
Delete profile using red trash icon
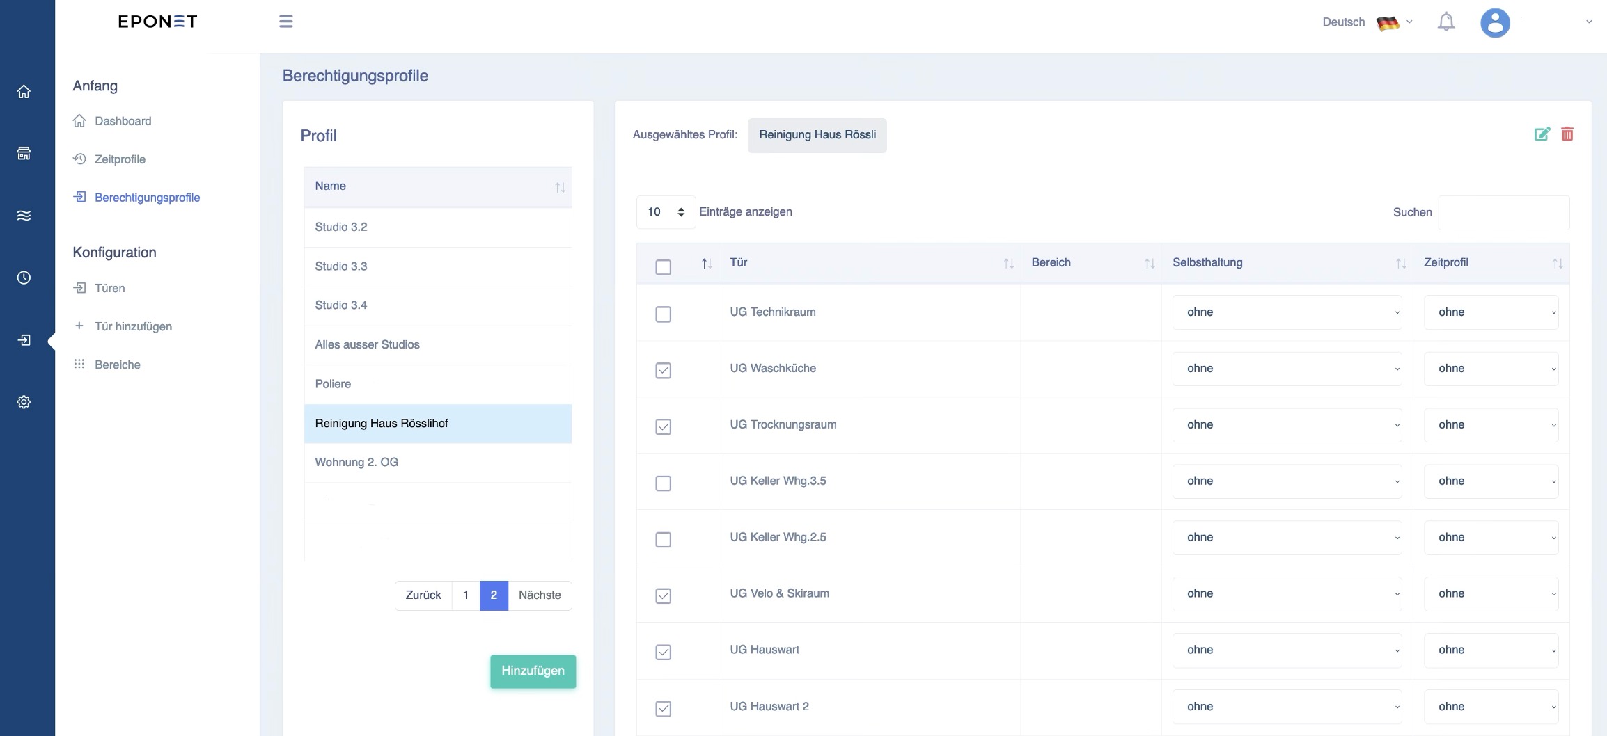click(1567, 134)
